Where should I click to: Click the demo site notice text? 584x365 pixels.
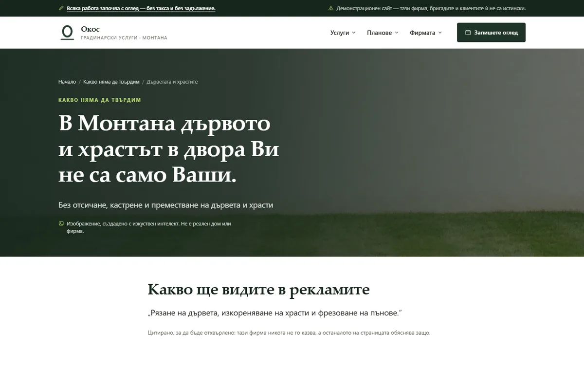point(431,8)
